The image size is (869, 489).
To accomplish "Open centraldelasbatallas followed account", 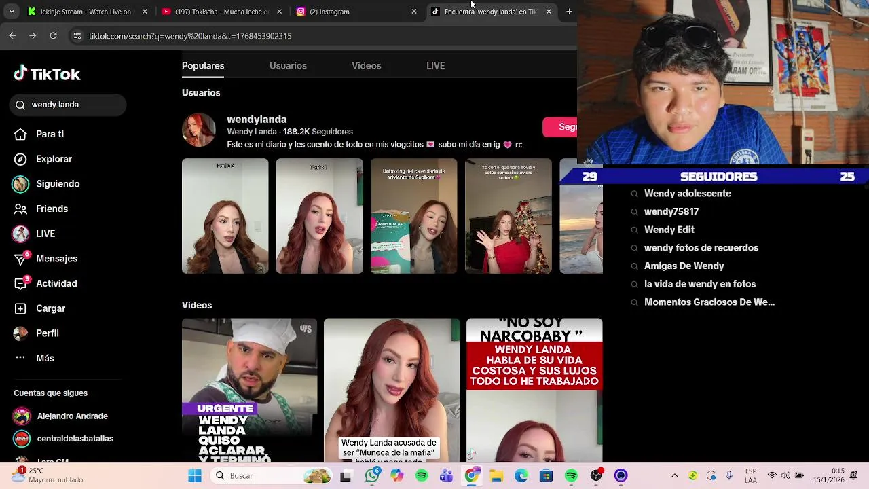I will coord(64,439).
